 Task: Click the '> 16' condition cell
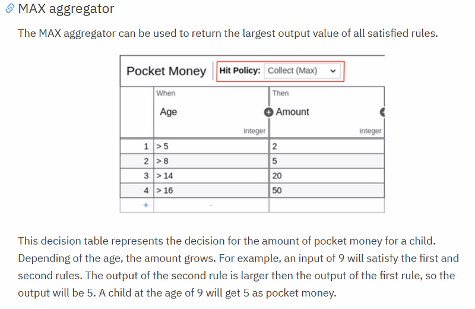(x=211, y=190)
